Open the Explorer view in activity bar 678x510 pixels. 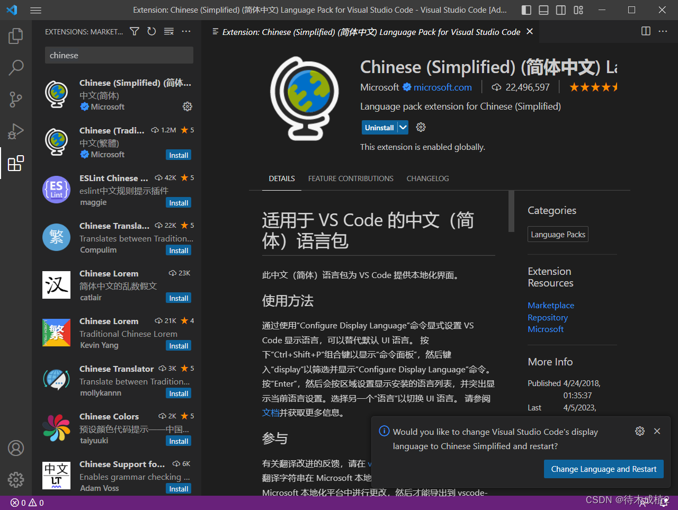tap(16, 36)
